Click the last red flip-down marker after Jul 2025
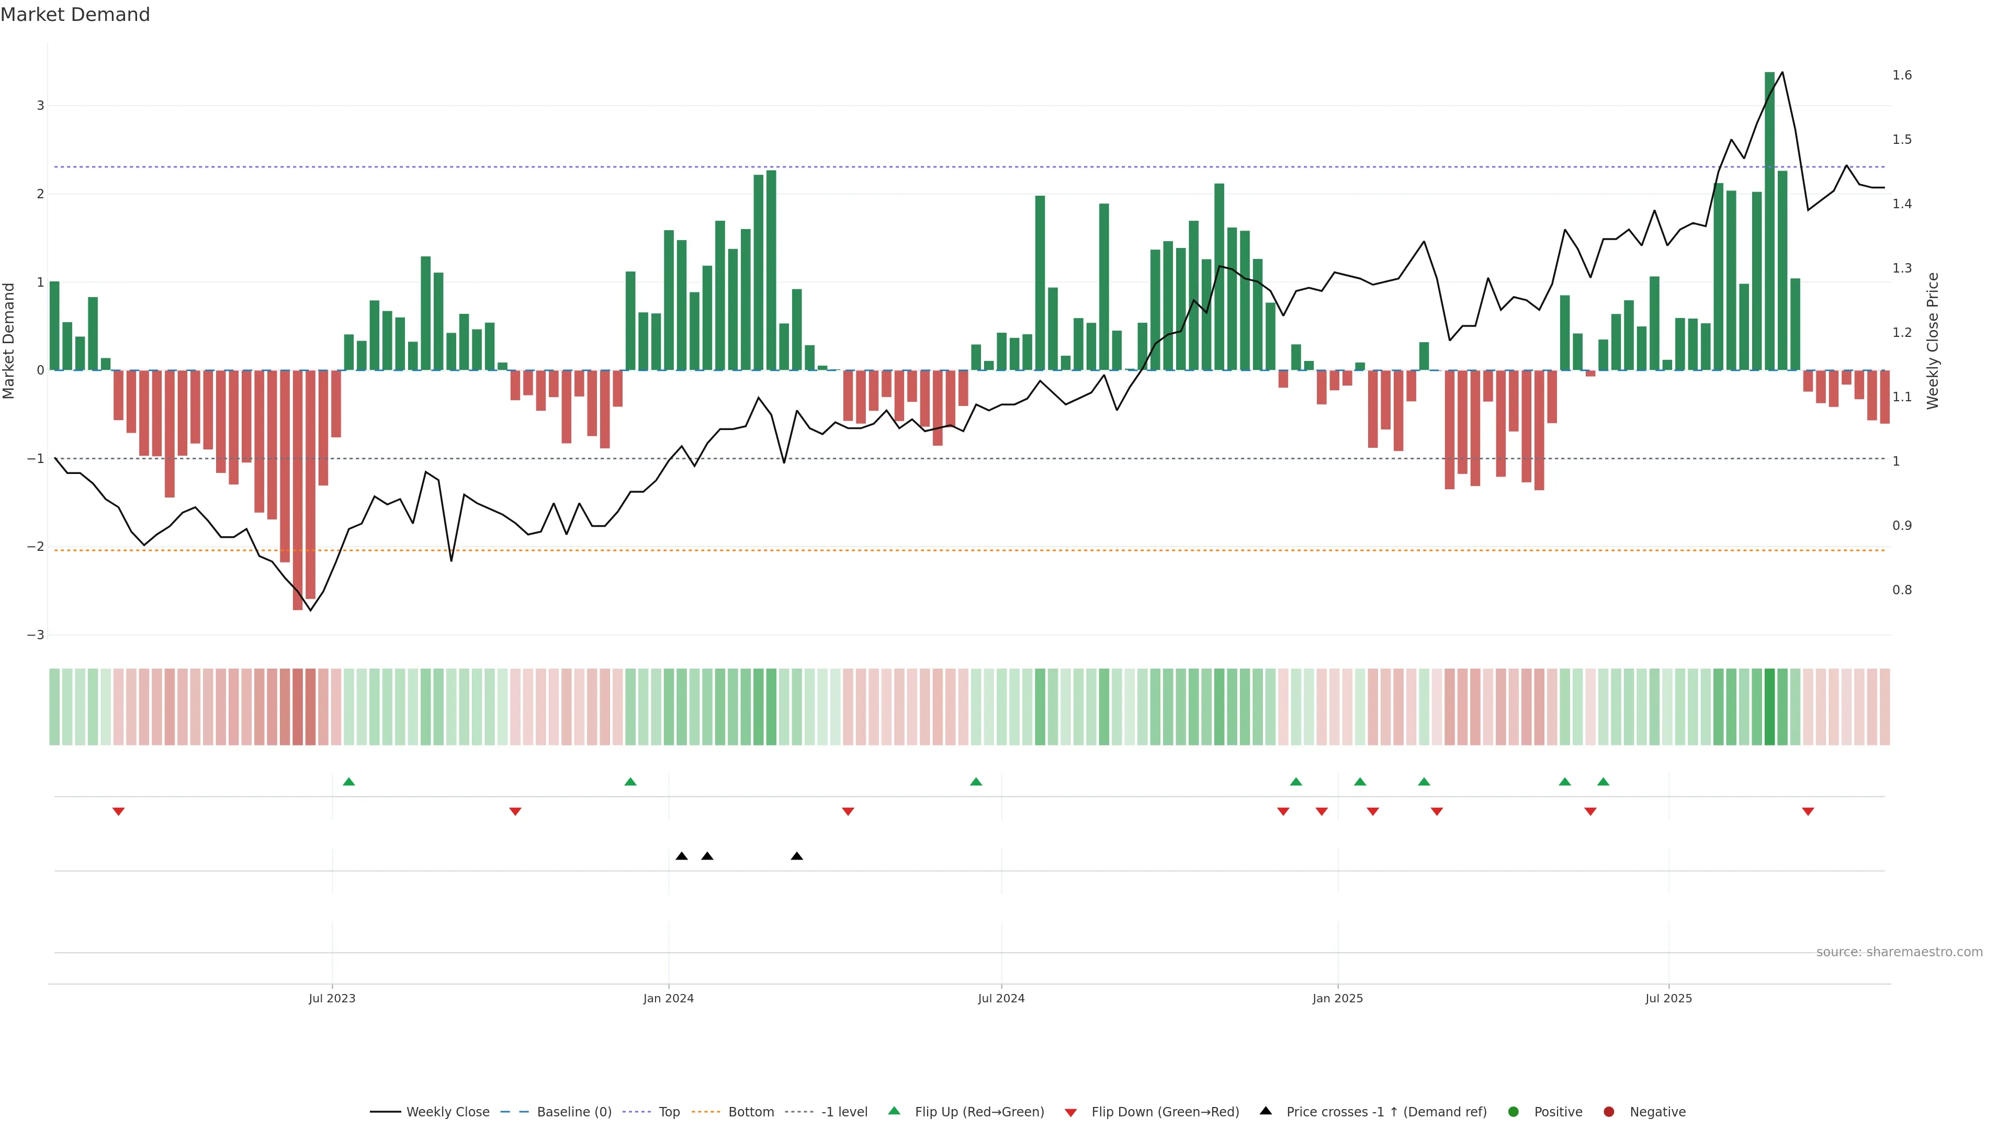Viewport: 2009px width, 1130px height. click(1808, 812)
